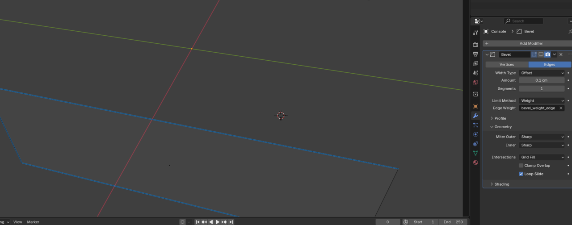Screen dimensions: 572x225
Task: Open the Output properties tab
Action: point(475,54)
